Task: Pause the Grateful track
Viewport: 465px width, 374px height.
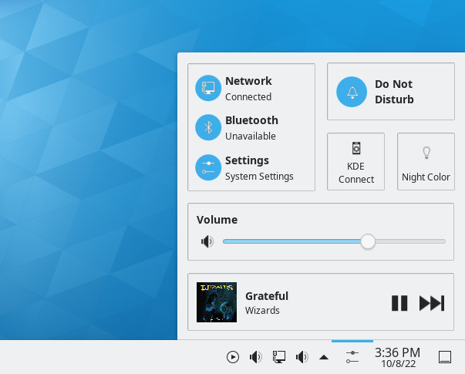Action: coord(399,303)
